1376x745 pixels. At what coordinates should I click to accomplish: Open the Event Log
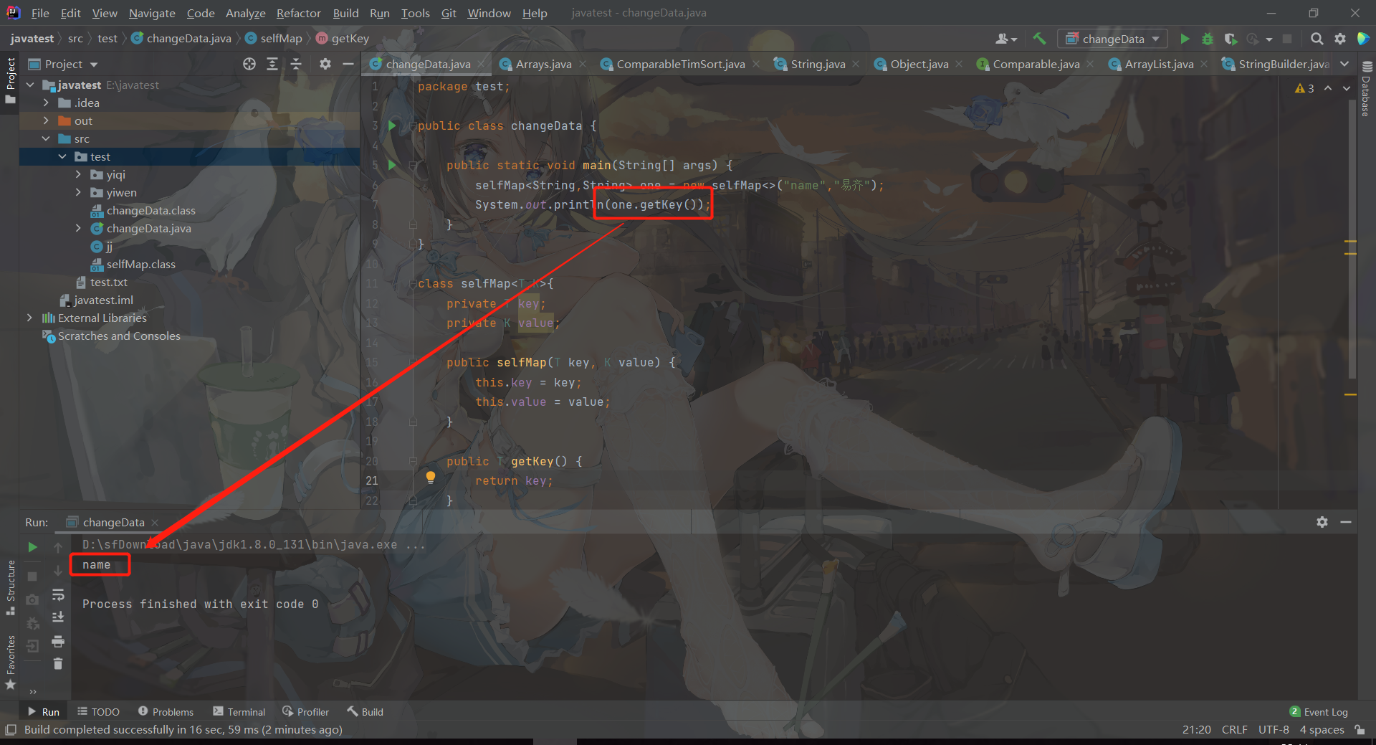tap(1319, 711)
